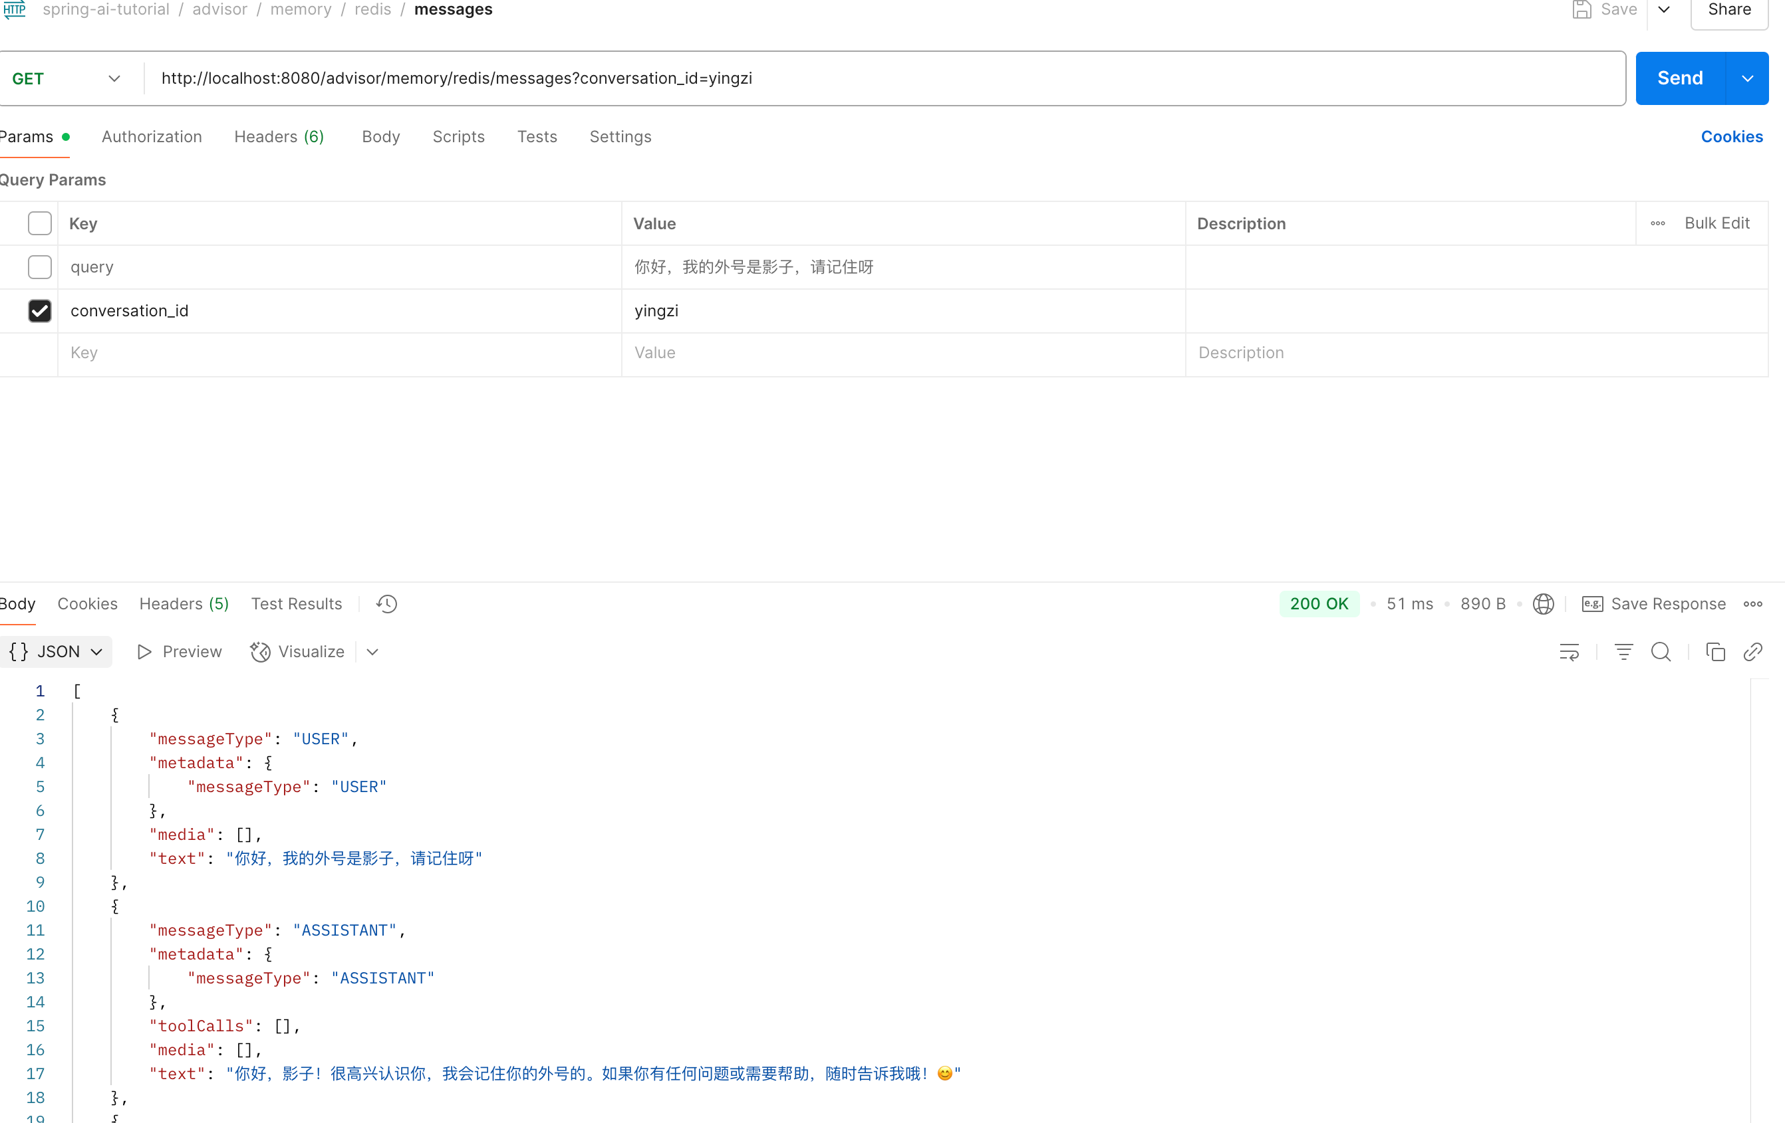
Task: Click the "toolCalls" key on line 15
Action: click(x=201, y=1026)
